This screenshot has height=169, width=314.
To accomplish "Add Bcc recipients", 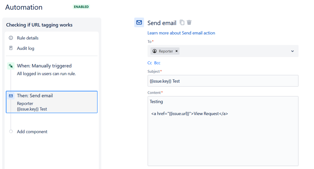I will [x=157, y=63].
